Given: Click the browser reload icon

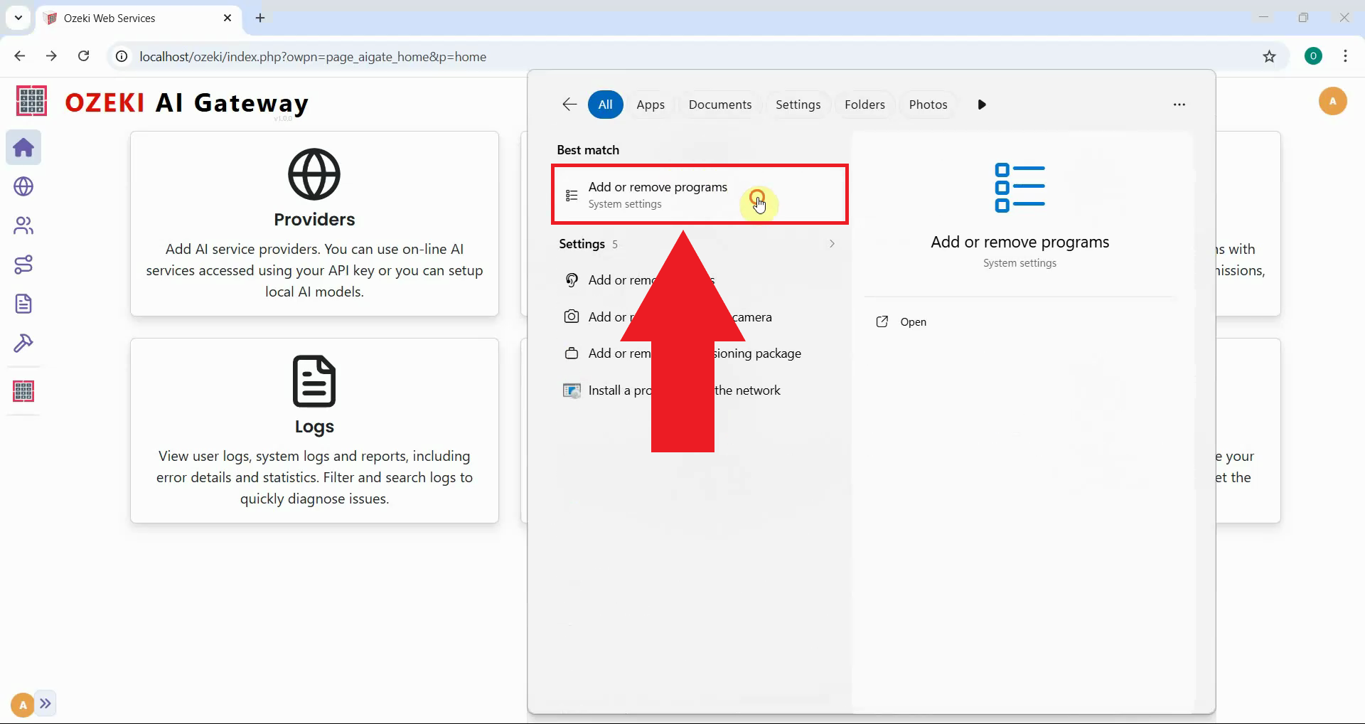Looking at the screenshot, I should point(83,56).
